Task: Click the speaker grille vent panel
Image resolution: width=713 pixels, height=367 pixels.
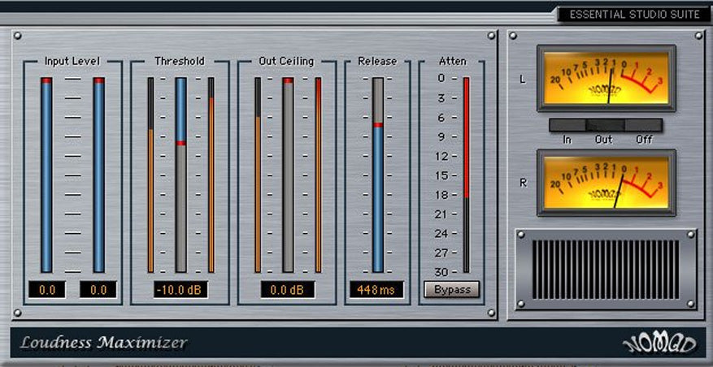Action: coord(606,270)
